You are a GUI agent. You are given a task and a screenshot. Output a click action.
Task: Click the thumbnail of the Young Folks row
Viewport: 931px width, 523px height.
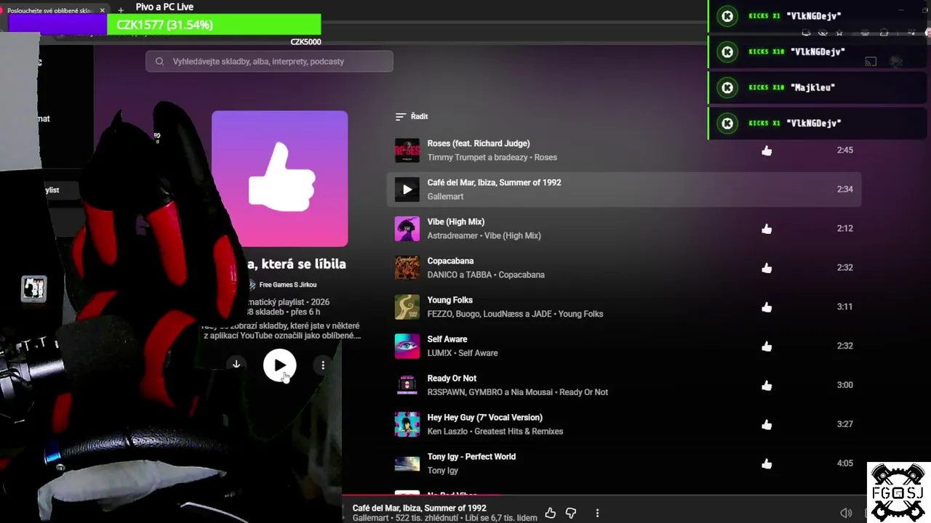click(x=407, y=307)
